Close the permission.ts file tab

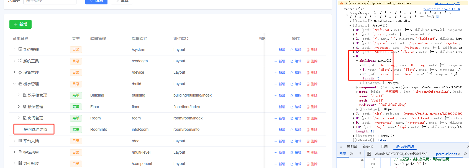[x=459, y=154]
